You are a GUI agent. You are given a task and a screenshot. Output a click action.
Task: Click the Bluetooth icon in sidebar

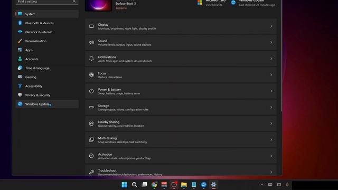[20, 23]
